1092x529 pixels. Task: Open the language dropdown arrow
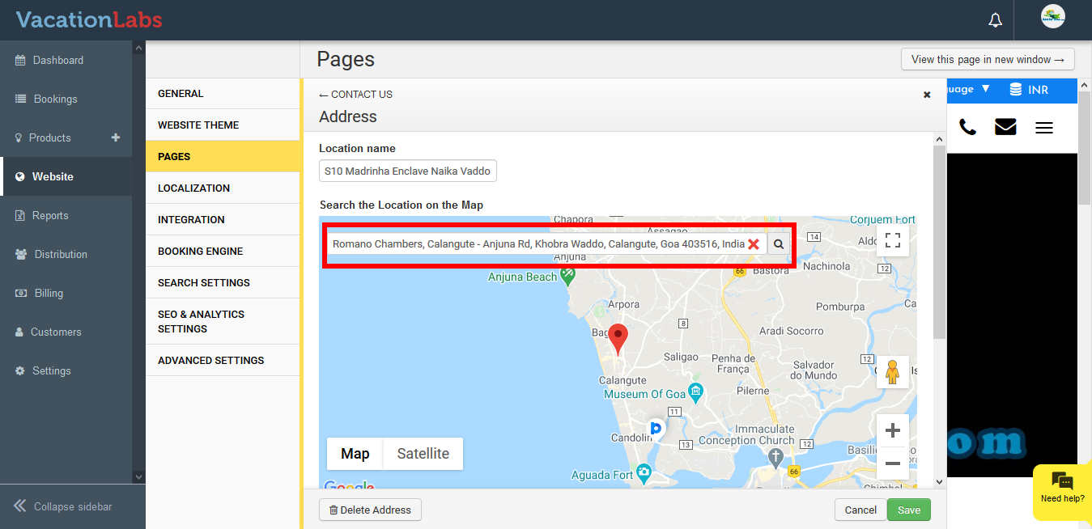coord(985,89)
